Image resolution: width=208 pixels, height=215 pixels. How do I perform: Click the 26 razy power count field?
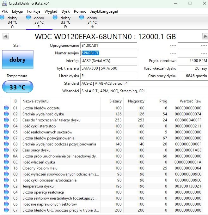pyautogui.click(x=193, y=68)
